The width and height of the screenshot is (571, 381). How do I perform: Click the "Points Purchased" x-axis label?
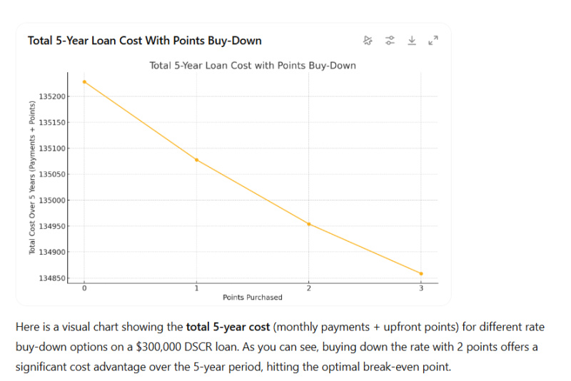pos(252,297)
